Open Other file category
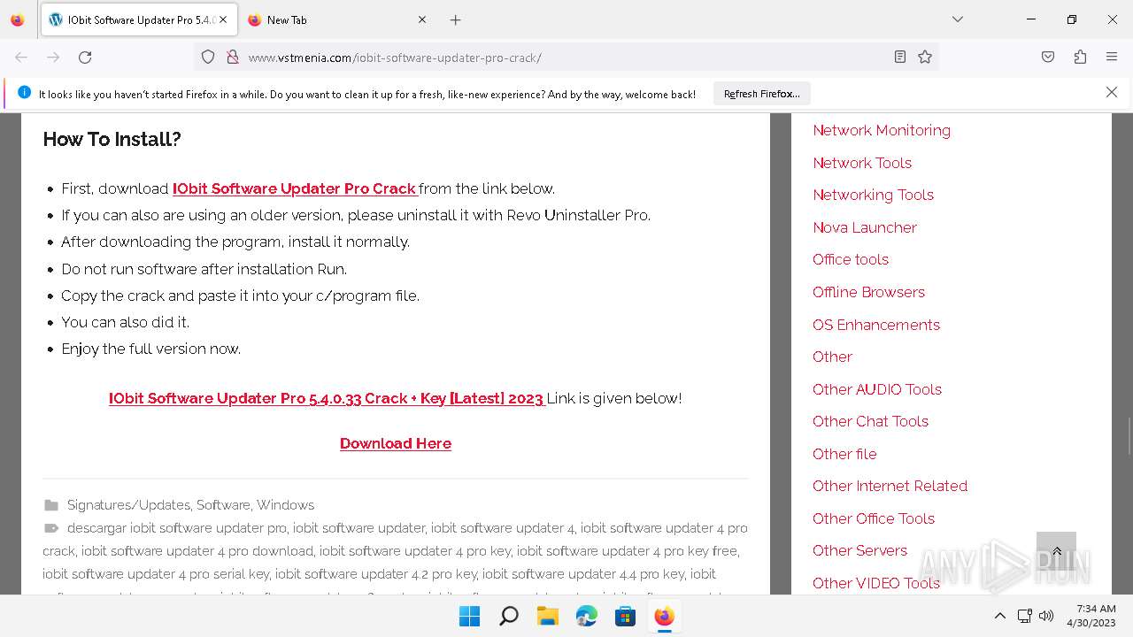 844,454
